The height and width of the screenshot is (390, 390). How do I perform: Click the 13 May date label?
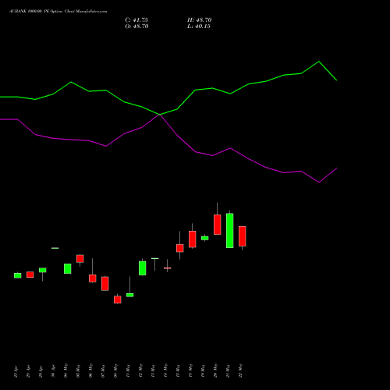pyautogui.click(x=154, y=371)
